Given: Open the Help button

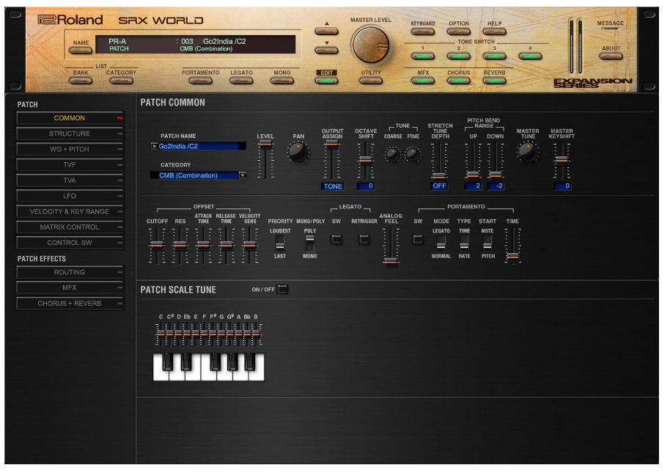Looking at the screenshot, I should coord(494,32).
